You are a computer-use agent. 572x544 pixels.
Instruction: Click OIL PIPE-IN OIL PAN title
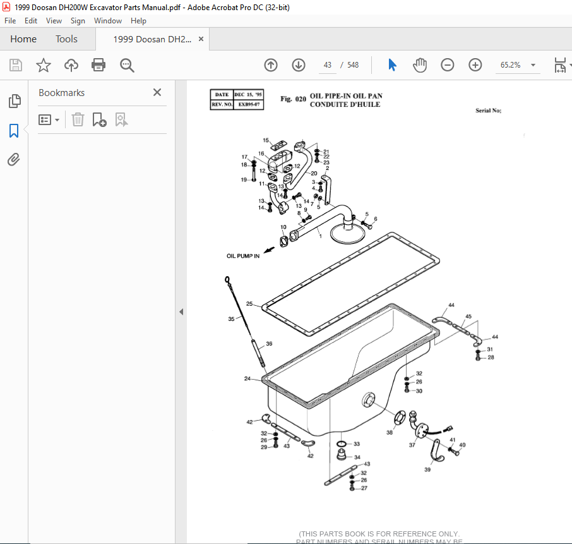pos(346,96)
